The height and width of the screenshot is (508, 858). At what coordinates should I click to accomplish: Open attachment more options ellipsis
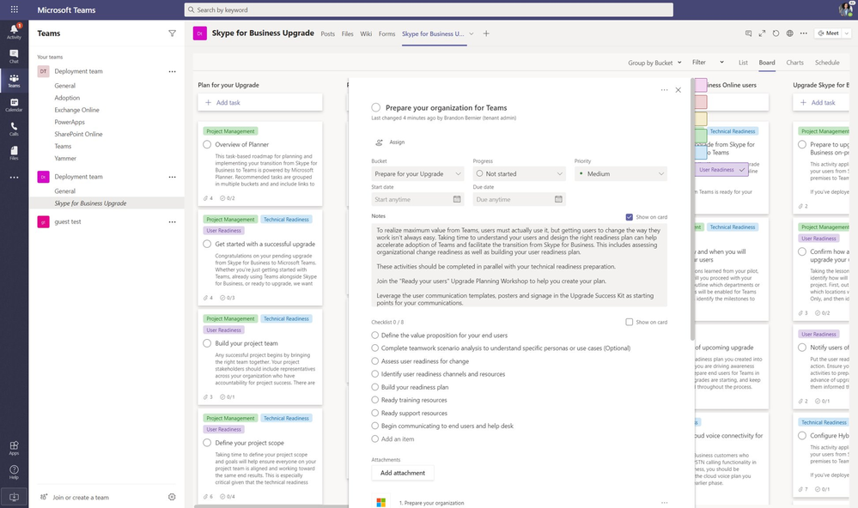point(664,503)
